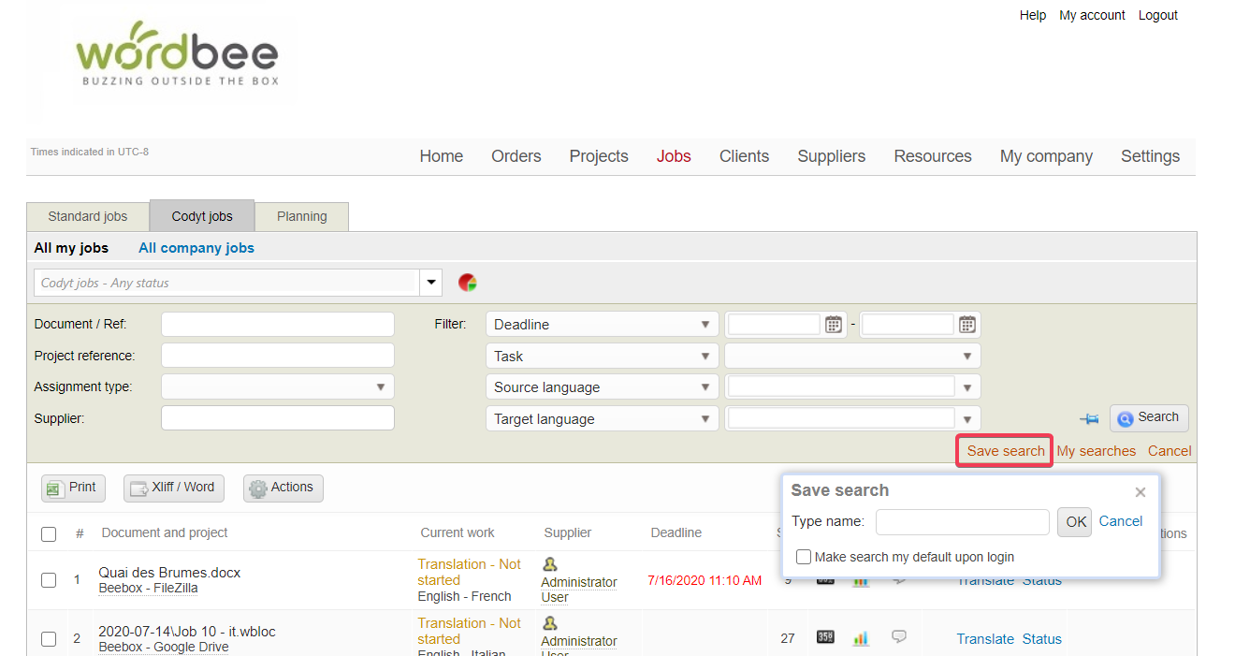The height and width of the screenshot is (656, 1235).
Task: Click the supplier person icon in row 1
Action: (550, 564)
